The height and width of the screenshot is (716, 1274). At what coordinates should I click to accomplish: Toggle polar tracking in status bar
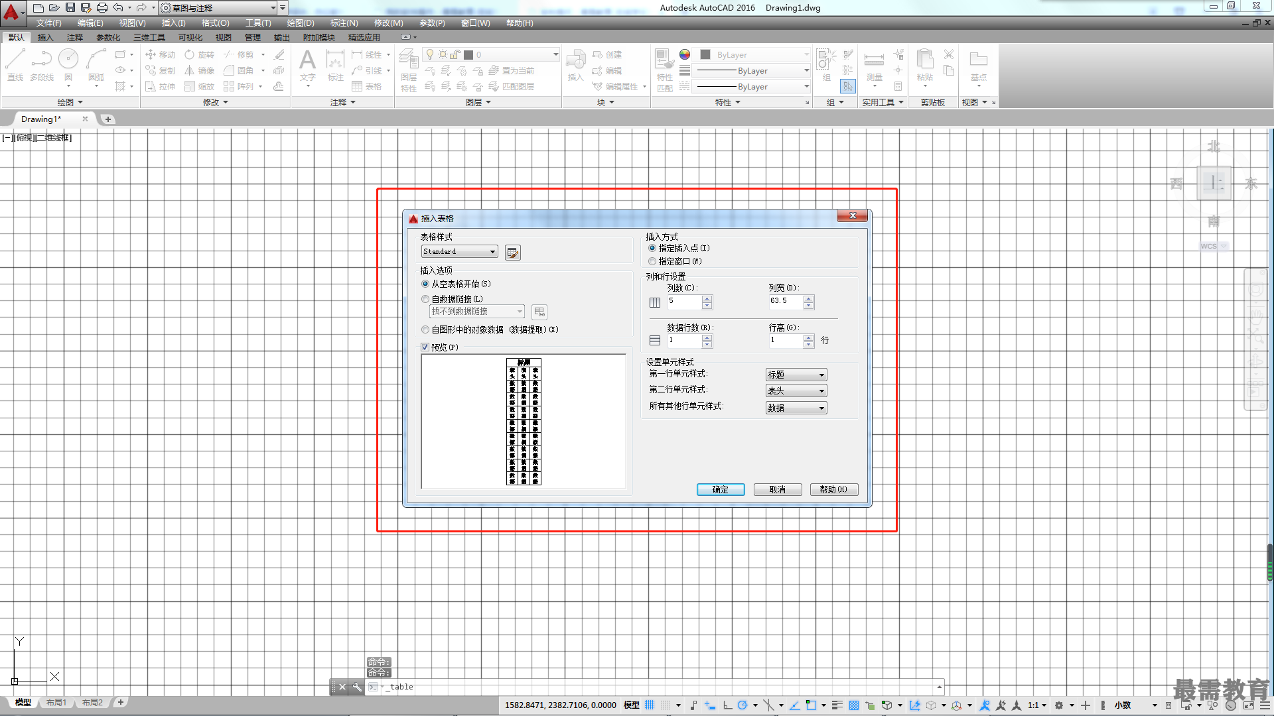click(743, 705)
